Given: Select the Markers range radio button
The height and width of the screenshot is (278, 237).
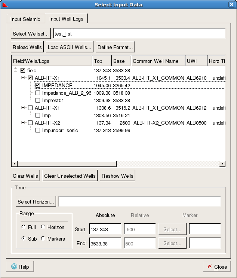Looking at the screenshot, I should click(x=43, y=238).
